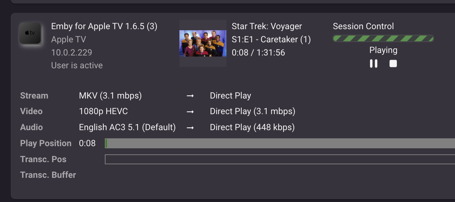Click the arrow icon in the Video row
This screenshot has width=455, height=202.
point(190,112)
